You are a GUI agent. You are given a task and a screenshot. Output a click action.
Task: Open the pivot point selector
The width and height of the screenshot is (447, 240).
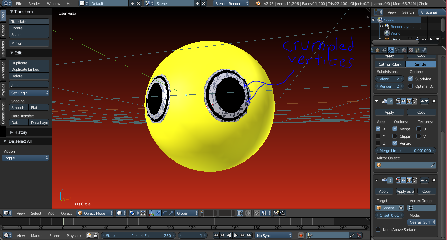pyautogui.click(x=134, y=213)
